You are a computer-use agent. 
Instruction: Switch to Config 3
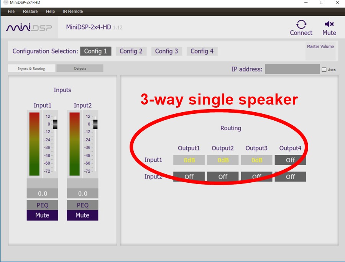coord(167,51)
